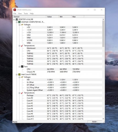
Task: Click the Value column header
Action: [52, 17]
